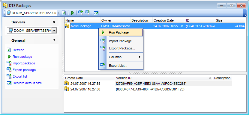This screenshot has width=249, height=115.
Task: Click the Import package link
Action: pos(24,63)
